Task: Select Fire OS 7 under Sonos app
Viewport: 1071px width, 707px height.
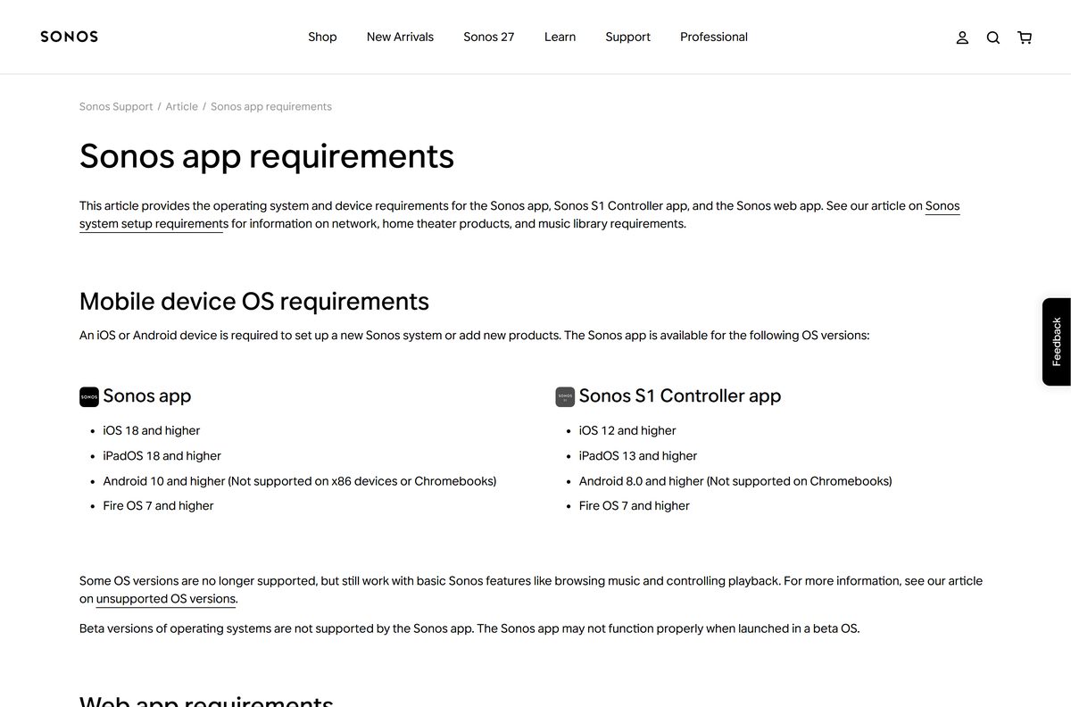Action: click(x=158, y=505)
